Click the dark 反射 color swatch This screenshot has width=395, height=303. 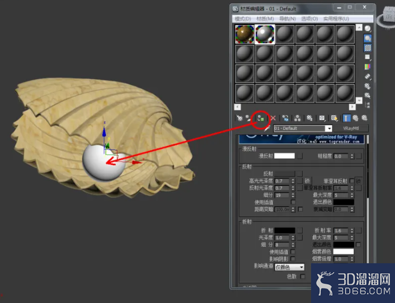284,174
